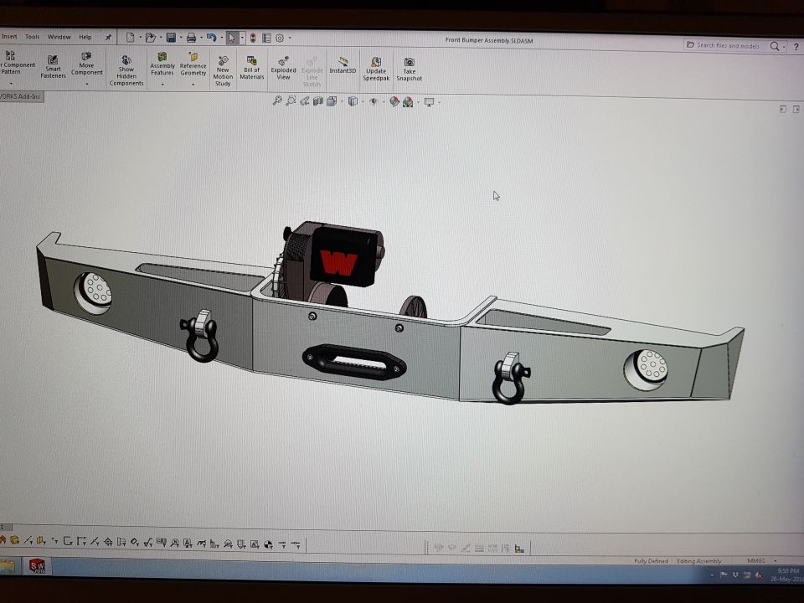This screenshot has width=804, height=603.
Task: Expand the New document dropdown arrow
Action: coord(140,38)
